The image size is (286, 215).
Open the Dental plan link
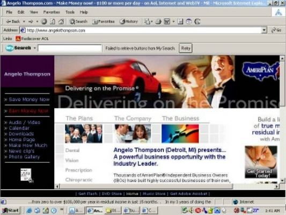point(72,150)
